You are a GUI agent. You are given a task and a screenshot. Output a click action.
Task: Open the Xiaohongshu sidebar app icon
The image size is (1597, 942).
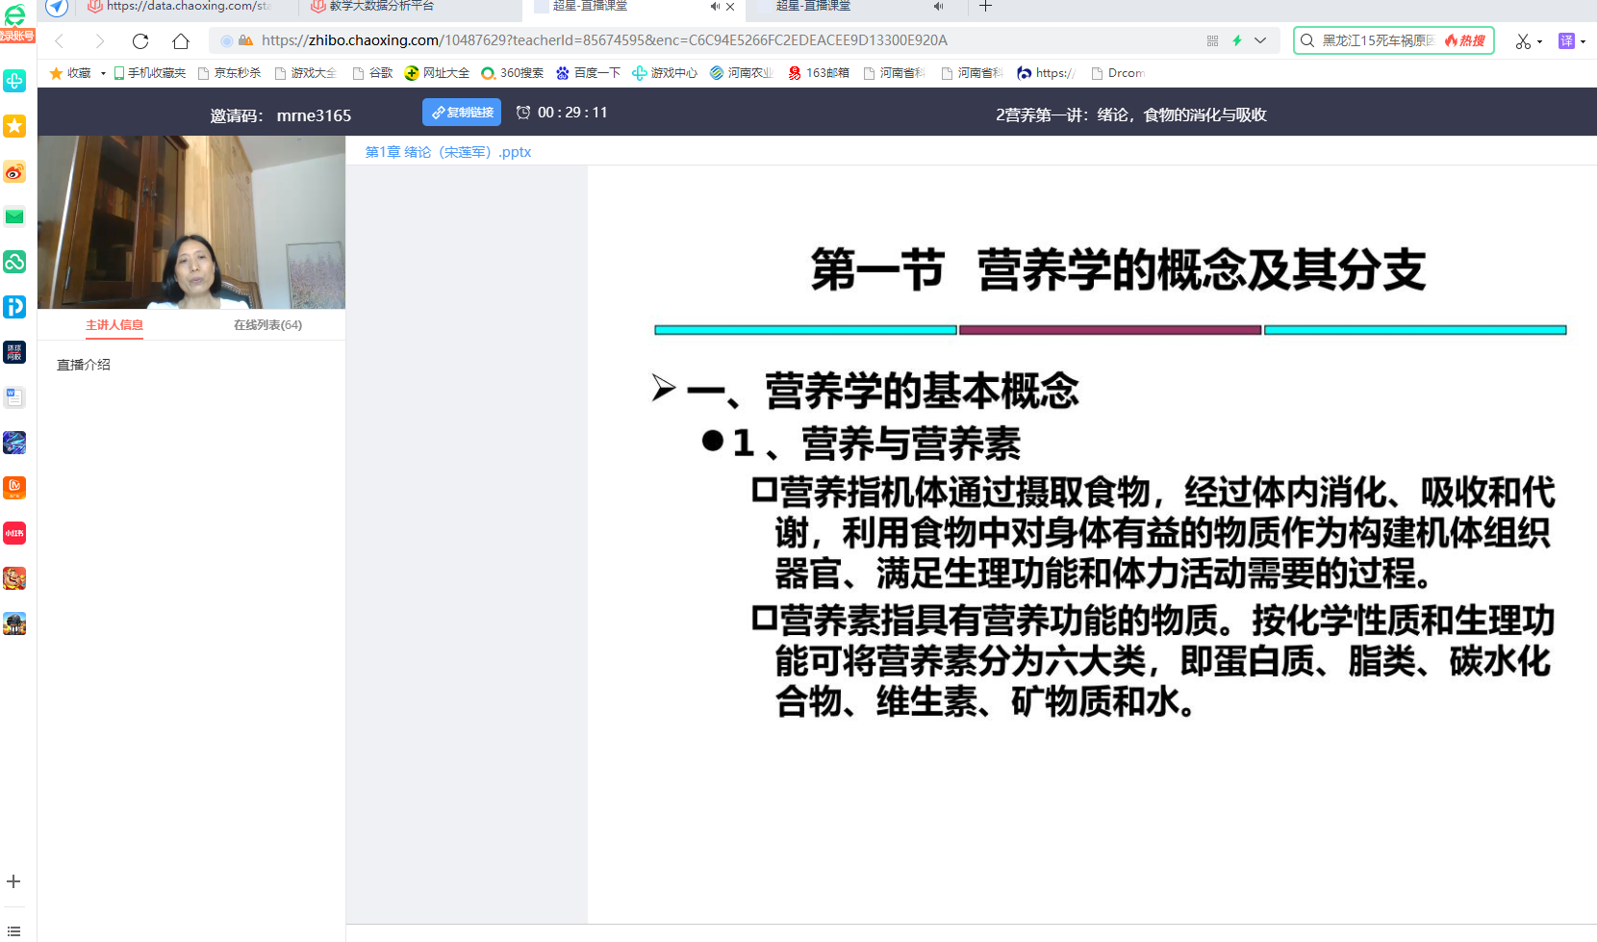click(x=14, y=533)
